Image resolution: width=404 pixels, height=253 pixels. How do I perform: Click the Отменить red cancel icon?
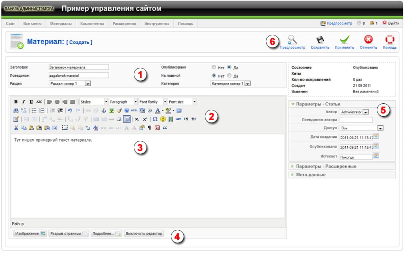[368, 40]
